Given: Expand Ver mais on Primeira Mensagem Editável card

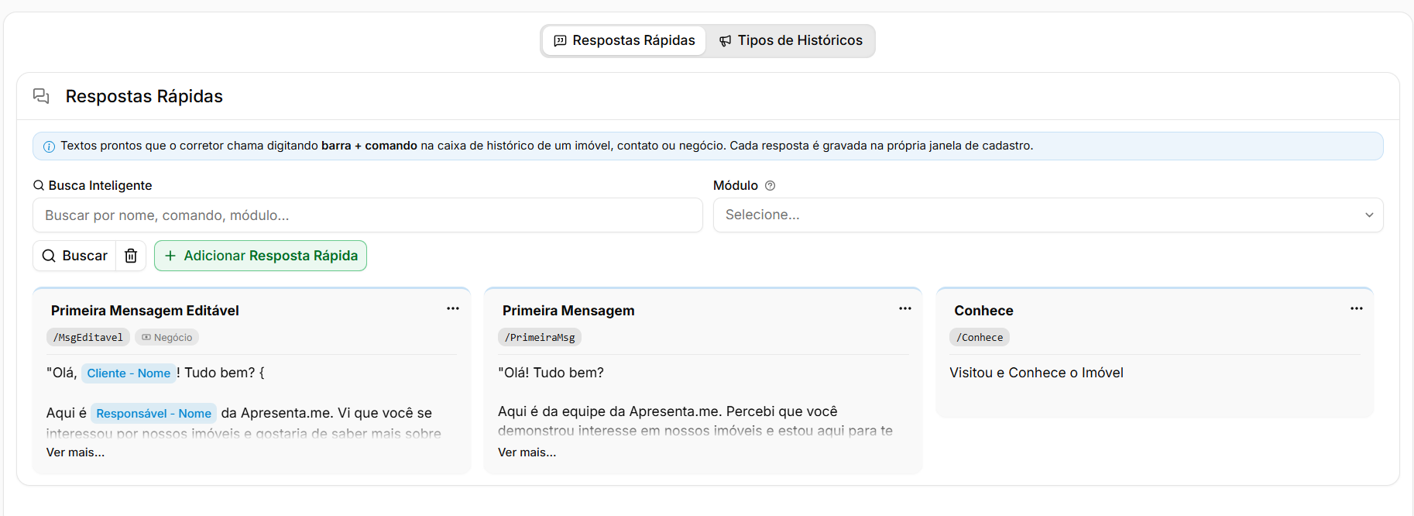Looking at the screenshot, I should (x=75, y=452).
